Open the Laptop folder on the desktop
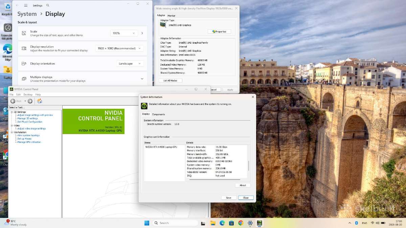 pyautogui.click(x=7, y=70)
